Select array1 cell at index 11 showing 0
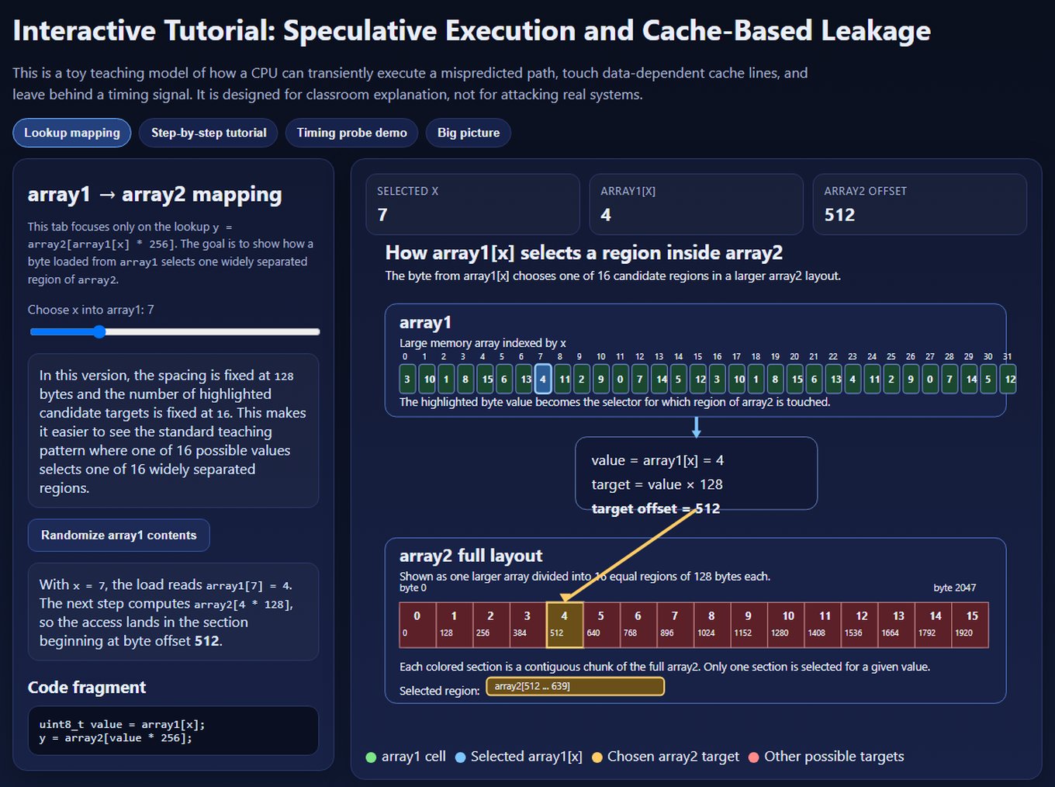 tap(620, 379)
